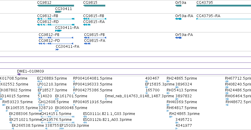Image resolution: width=251 pixels, height=130 pixels.
Task: Click the 4341977 feature
Action: 177,129
